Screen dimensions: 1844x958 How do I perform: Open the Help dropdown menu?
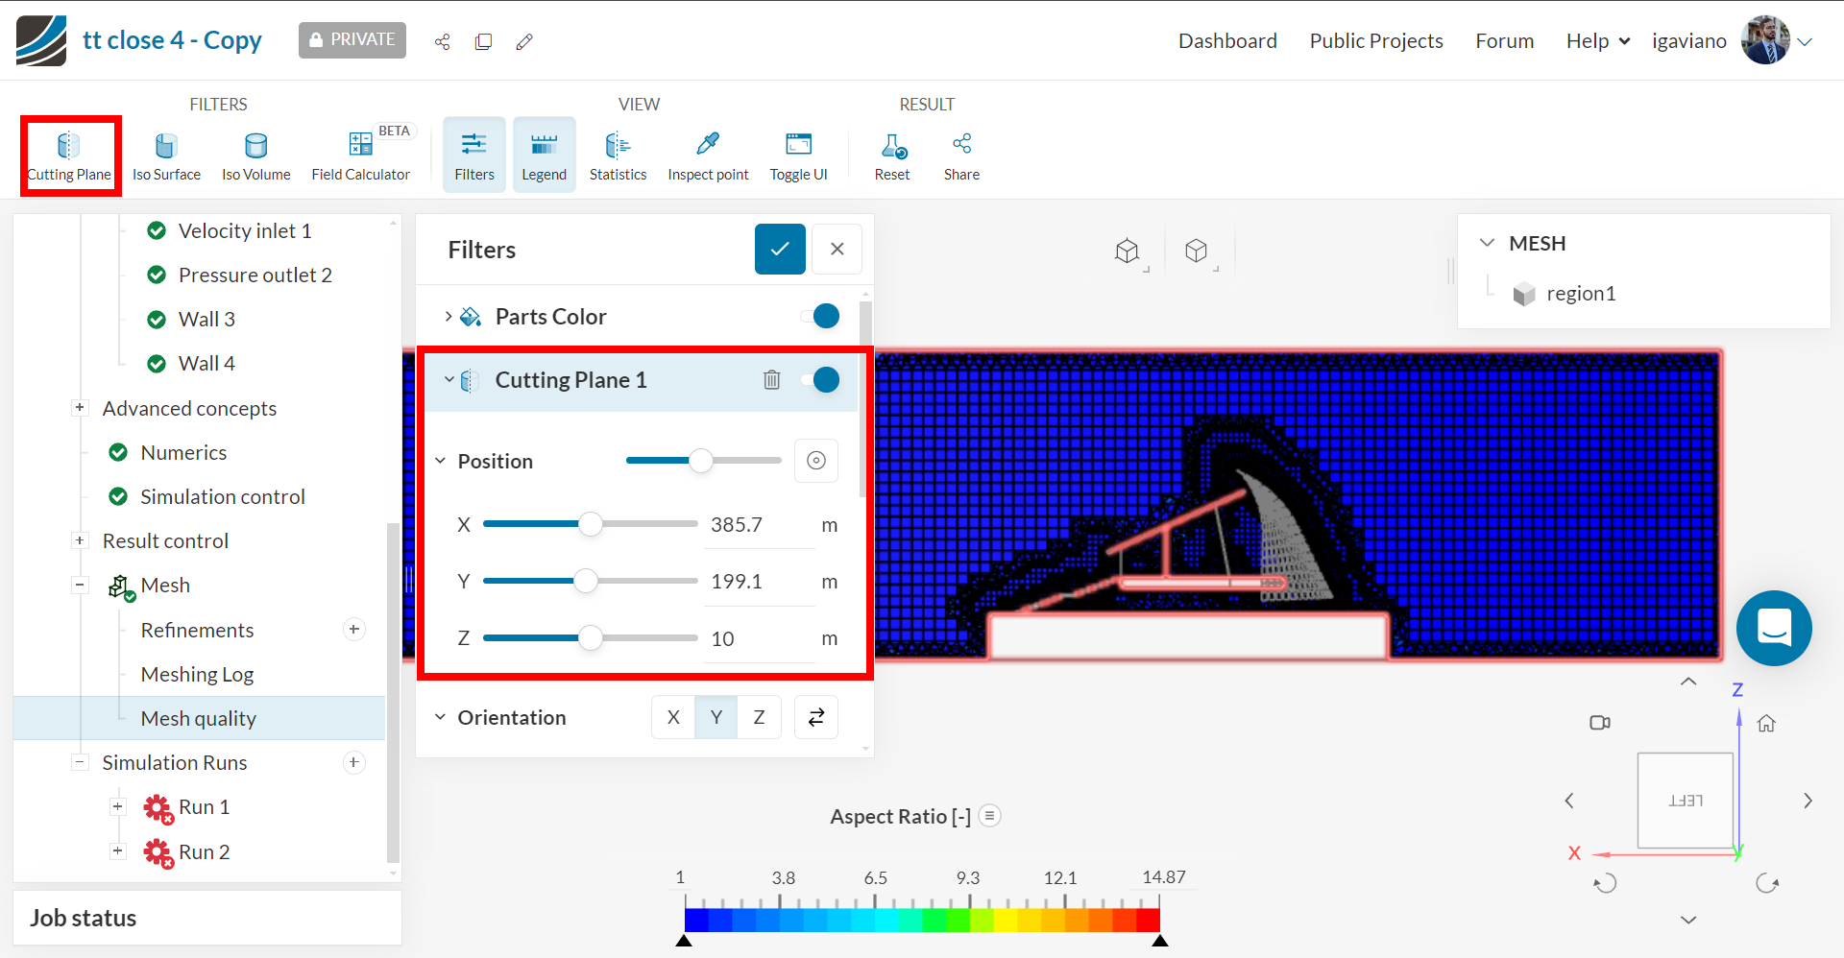[1595, 40]
